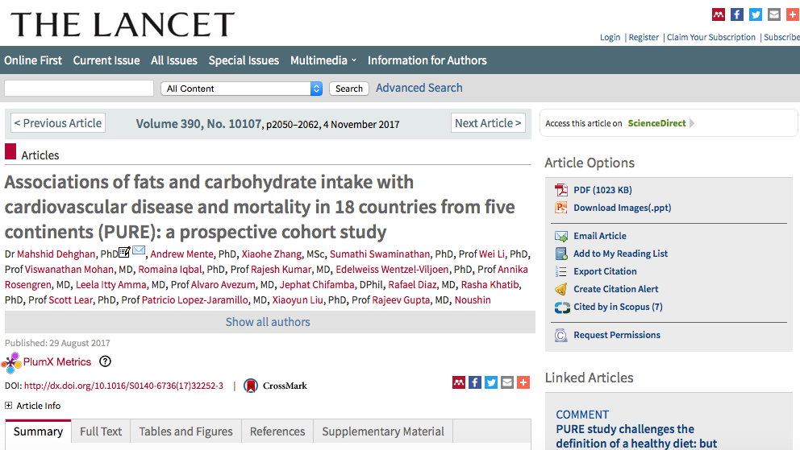Click the Email Article envelope icon

click(561, 236)
